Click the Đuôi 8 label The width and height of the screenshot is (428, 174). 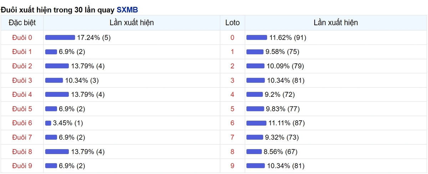22,152
